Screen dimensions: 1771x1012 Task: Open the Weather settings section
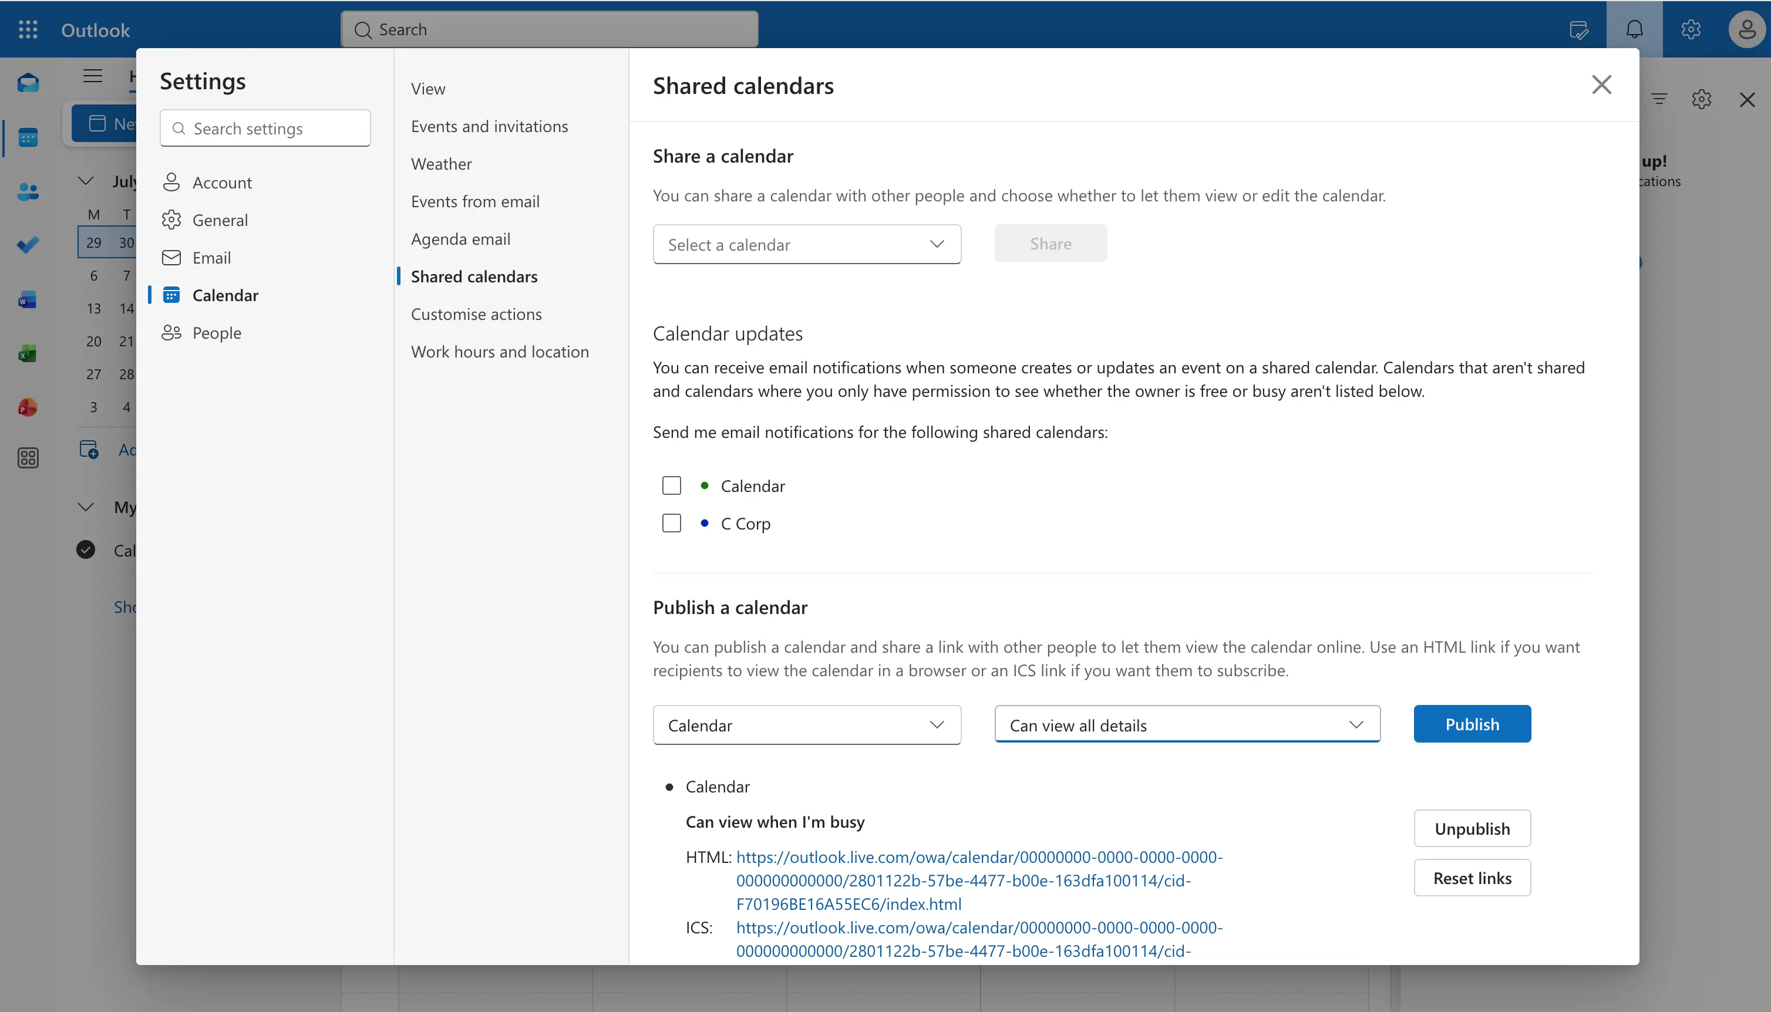click(442, 163)
